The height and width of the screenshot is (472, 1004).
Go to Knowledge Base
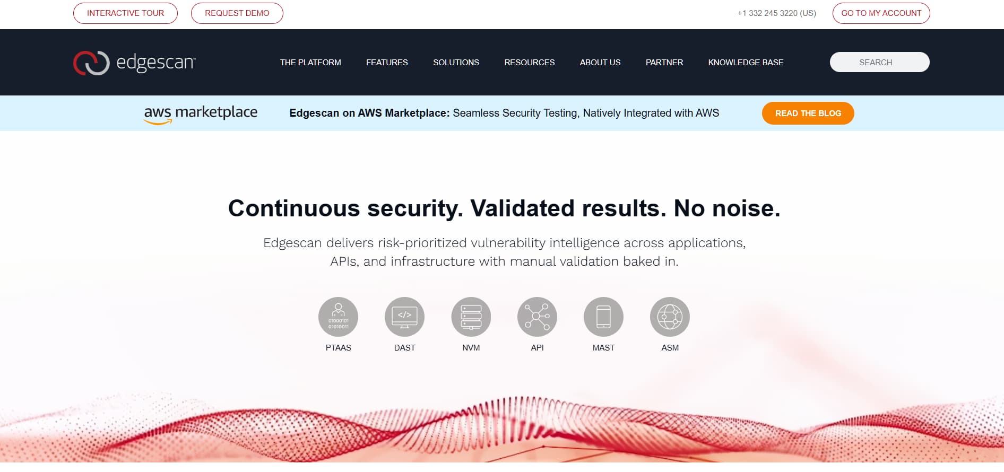(746, 63)
